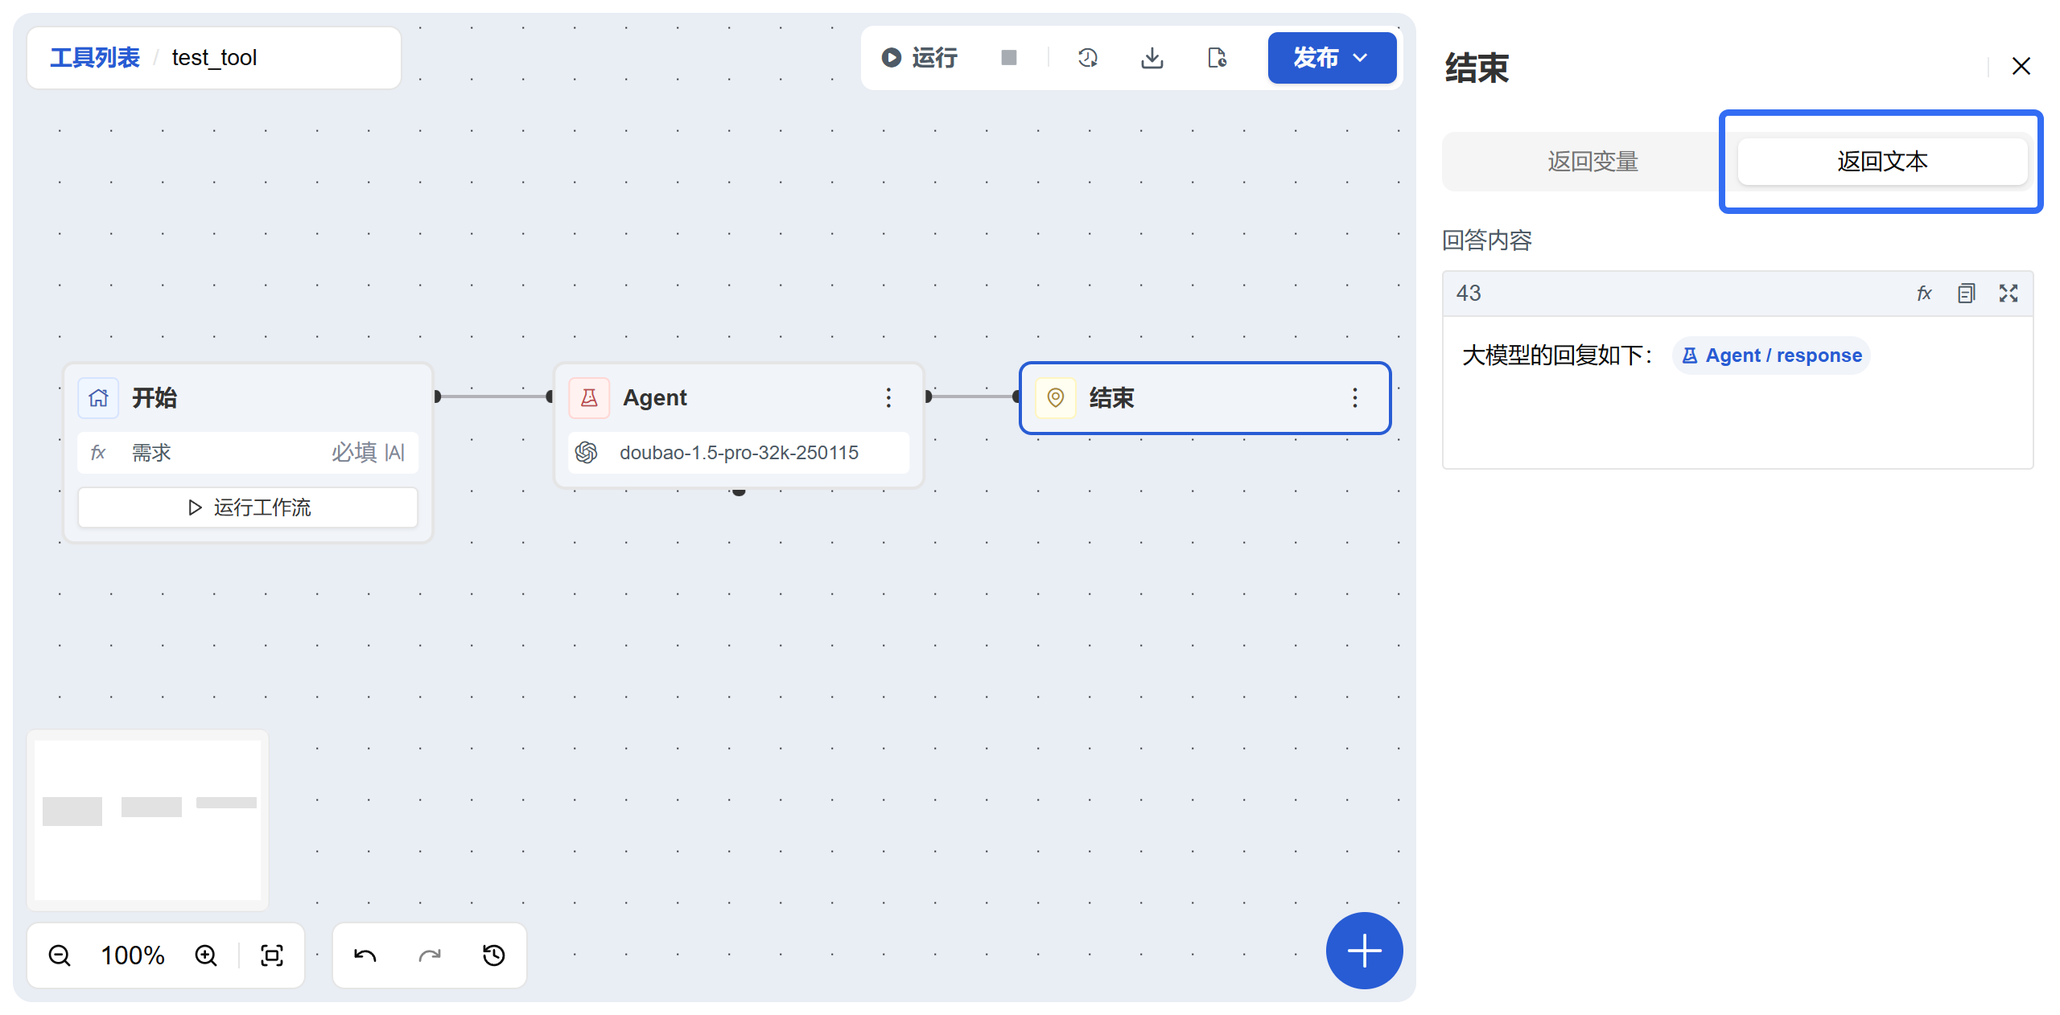Click the Agent / response variable tag
2060x1015 pixels.
point(1771,355)
